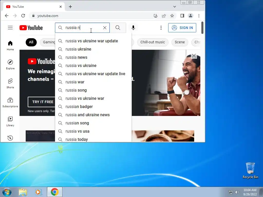Open Subscriptions in the sidebar
The image size is (263, 197).
[10, 102]
